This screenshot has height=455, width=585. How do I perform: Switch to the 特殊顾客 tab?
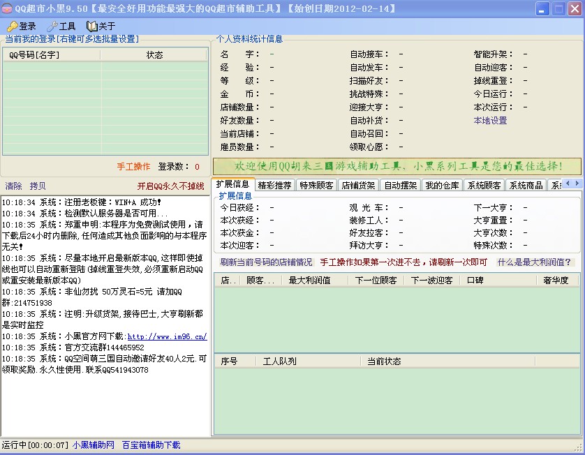316,186
